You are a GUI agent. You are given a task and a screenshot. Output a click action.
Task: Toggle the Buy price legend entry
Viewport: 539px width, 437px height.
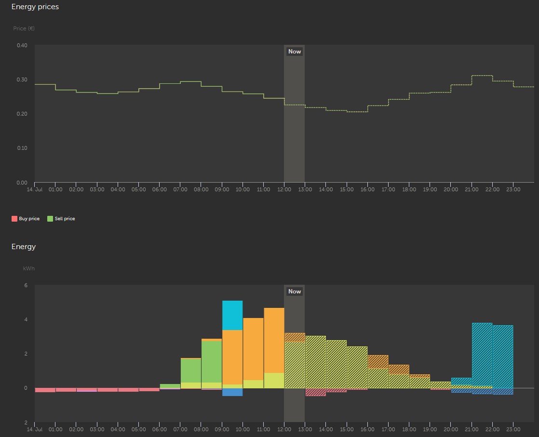[30, 218]
